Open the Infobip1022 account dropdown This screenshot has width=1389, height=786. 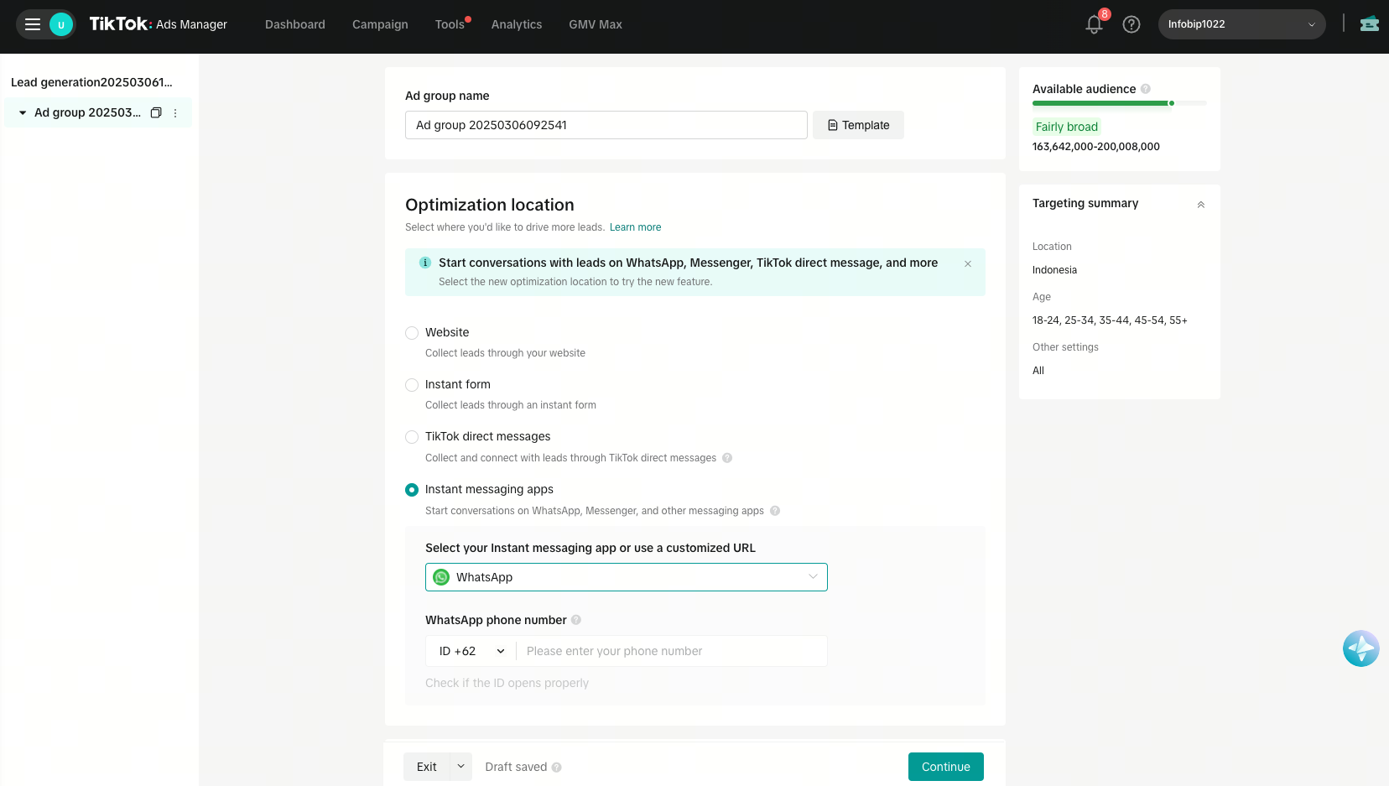1241,24
